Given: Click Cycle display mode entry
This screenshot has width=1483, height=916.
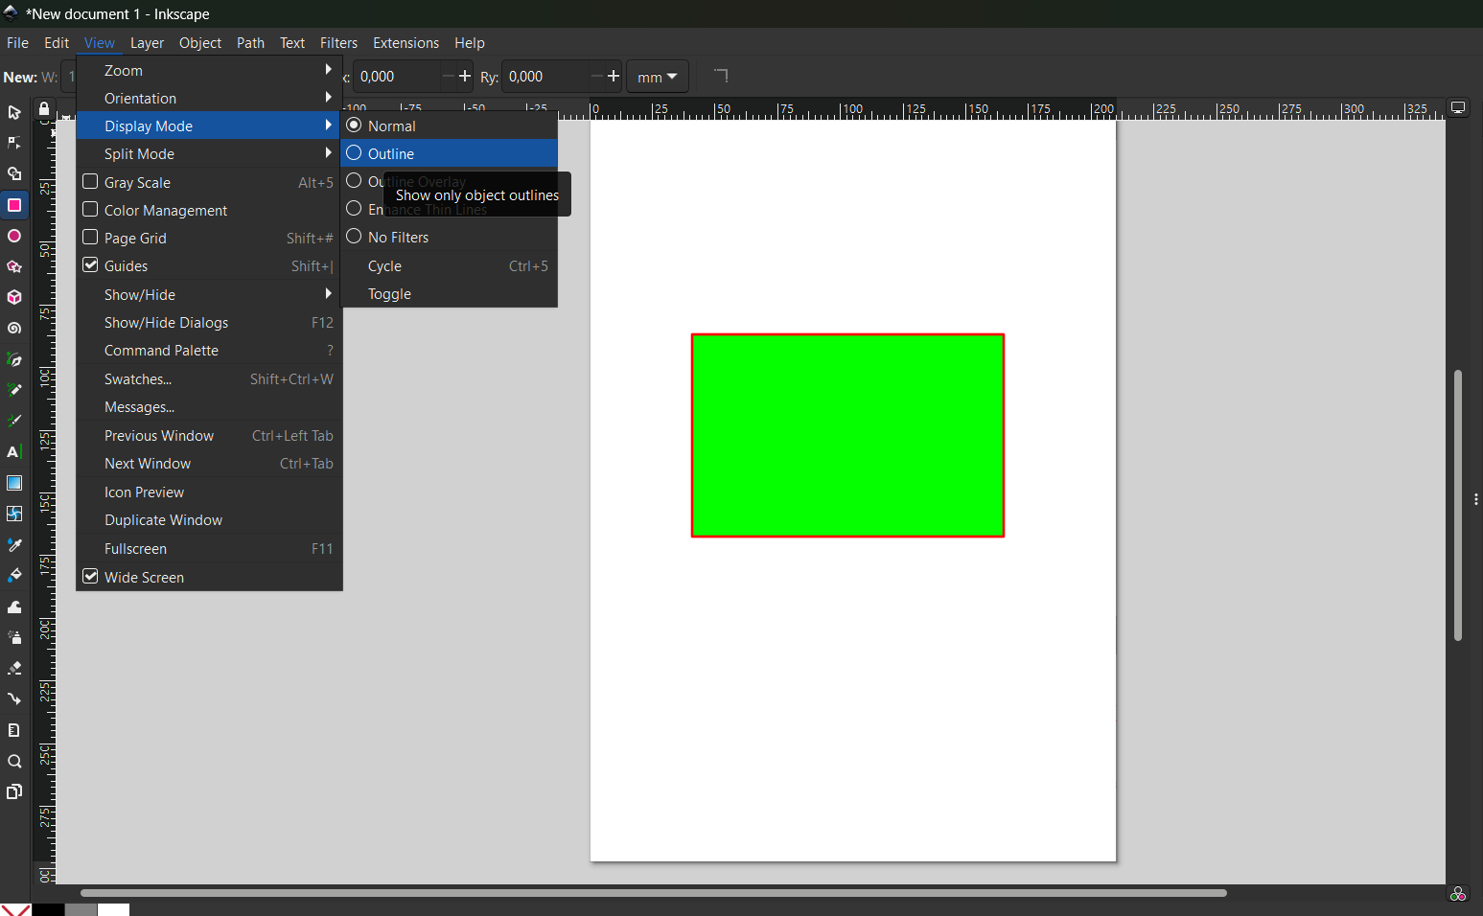Looking at the screenshot, I should coord(449,266).
